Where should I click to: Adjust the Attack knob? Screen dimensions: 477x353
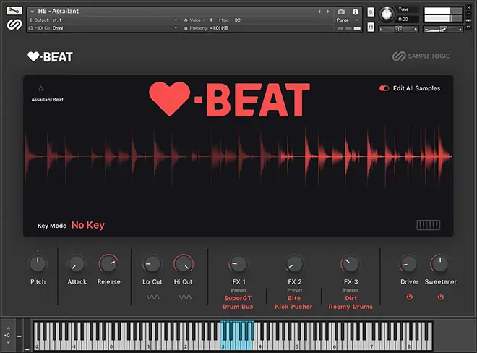(x=77, y=264)
